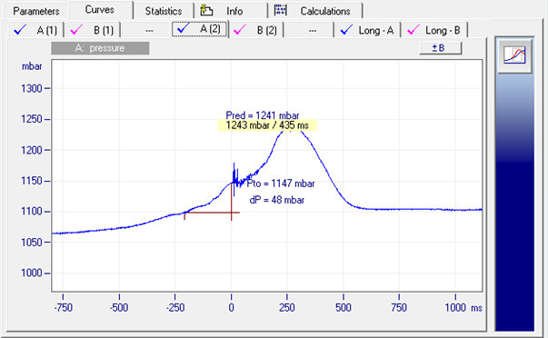Click the grid icon on Calculations tab
The width and height of the screenshot is (548, 338).
click(280, 10)
